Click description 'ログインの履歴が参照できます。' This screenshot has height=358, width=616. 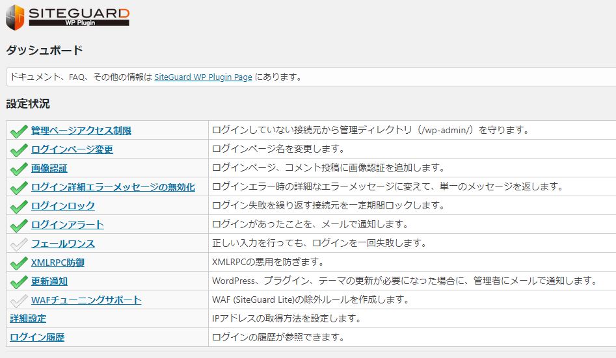point(279,337)
